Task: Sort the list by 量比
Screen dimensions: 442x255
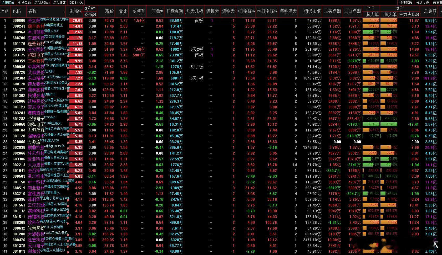Action: point(123,11)
